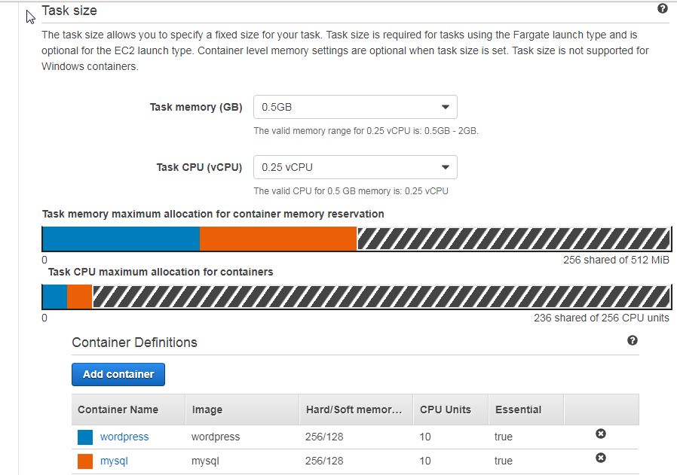Open the wordpress container link
Screen dimensions: 677x475
[124, 437]
